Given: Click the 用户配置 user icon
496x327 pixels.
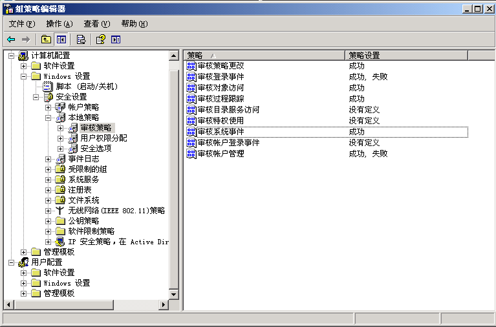Looking at the screenshot, I should 23,262.
